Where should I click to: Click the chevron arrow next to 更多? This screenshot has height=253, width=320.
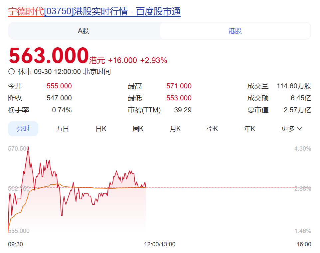click(299, 129)
